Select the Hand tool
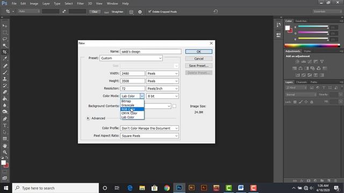Screen dimensions: 344x193 pos(5,145)
